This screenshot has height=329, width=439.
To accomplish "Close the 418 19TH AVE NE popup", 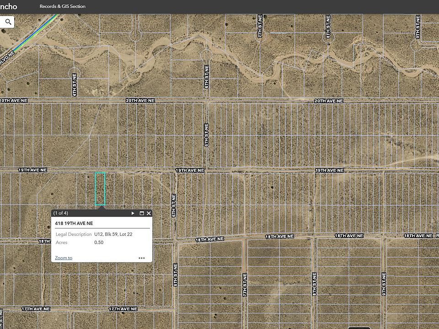I will pyautogui.click(x=149, y=213).
